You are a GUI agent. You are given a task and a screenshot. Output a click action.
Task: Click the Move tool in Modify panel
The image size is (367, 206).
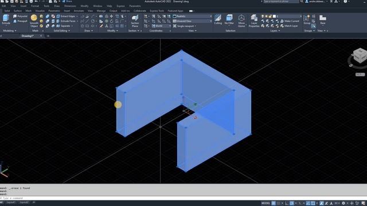click(111, 17)
